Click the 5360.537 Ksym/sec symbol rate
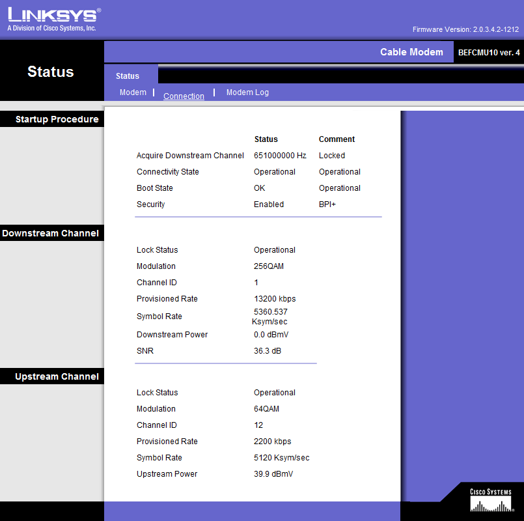The width and height of the screenshot is (524, 521). [269, 317]
